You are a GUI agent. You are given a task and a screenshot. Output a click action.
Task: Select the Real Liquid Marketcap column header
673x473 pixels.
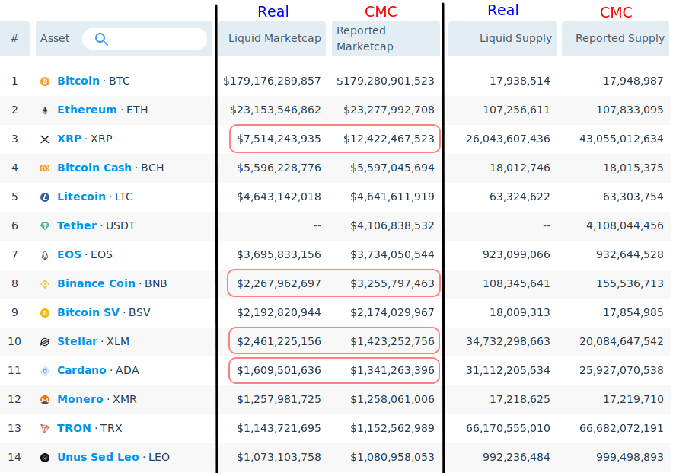[273, 37]
